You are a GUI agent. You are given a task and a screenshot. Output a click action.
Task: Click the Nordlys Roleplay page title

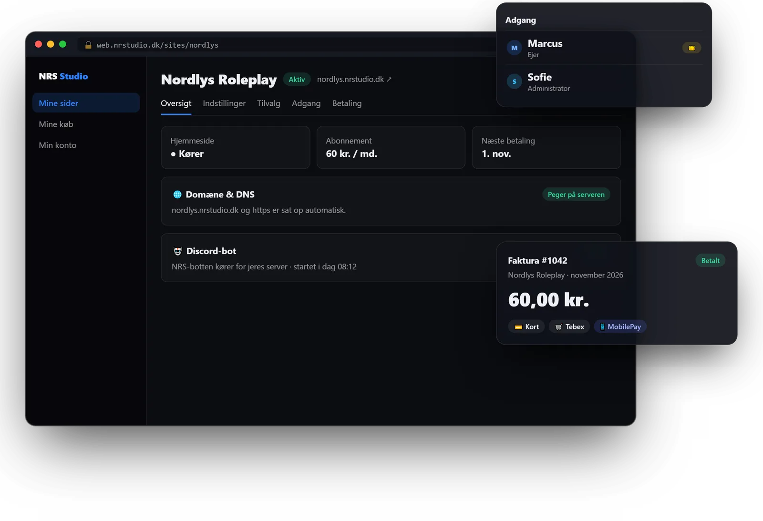(x=219, y=80)
